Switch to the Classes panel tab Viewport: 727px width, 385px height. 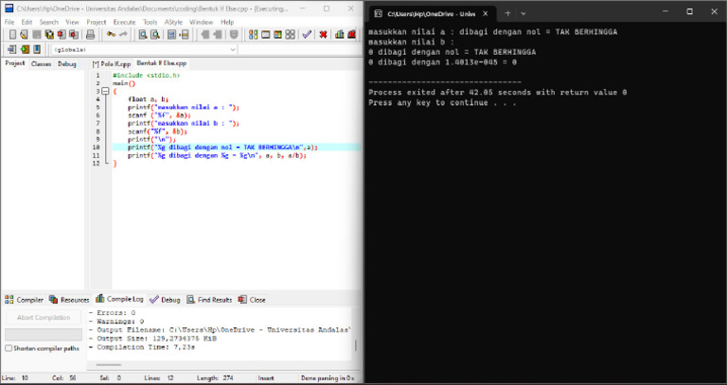pyautogui.click(x=42, y=63)
